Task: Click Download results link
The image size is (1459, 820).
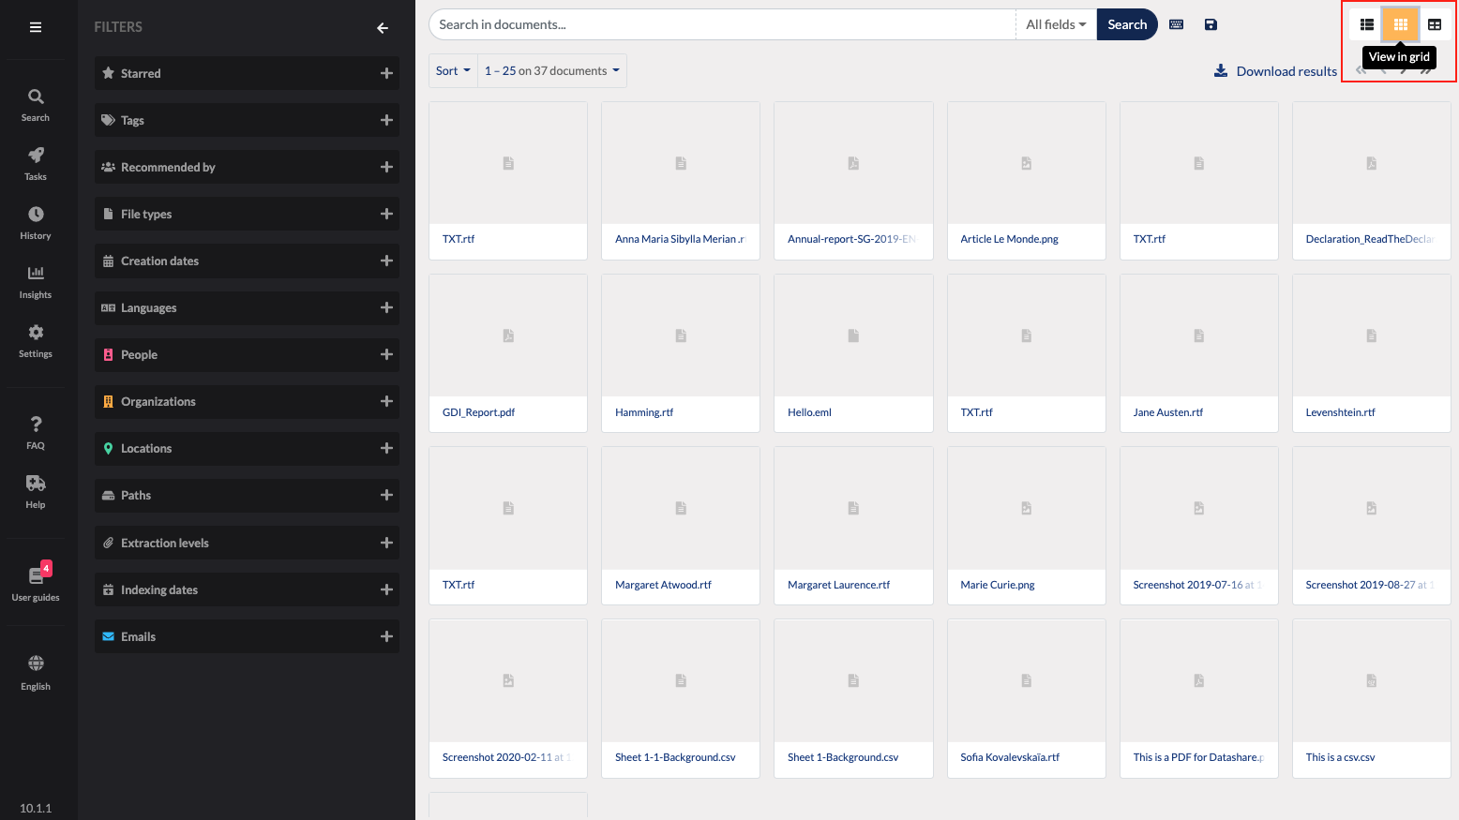Action: coord(1286,71)
